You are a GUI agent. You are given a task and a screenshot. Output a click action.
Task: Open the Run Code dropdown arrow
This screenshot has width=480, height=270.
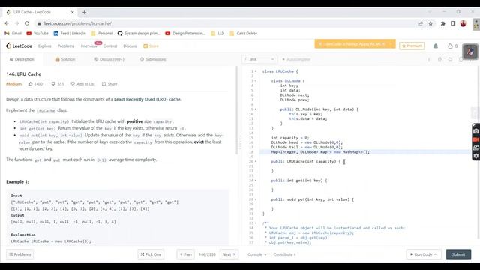[x=435, y=254]
